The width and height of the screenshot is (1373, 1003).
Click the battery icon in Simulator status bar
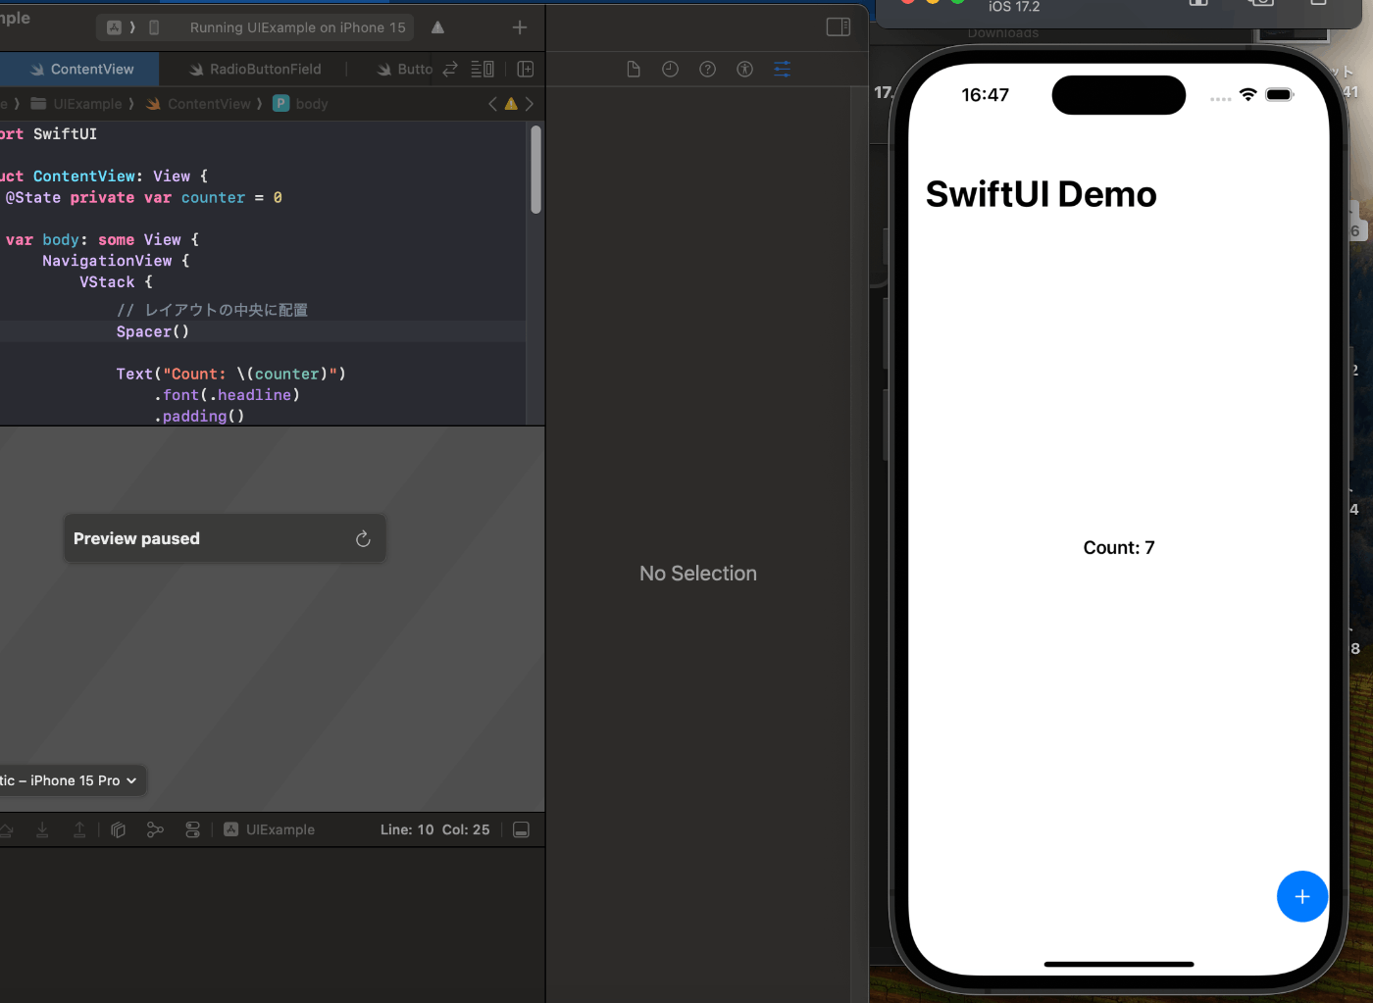point(1280,95)
